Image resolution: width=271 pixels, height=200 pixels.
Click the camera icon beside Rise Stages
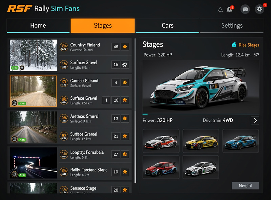234,45
